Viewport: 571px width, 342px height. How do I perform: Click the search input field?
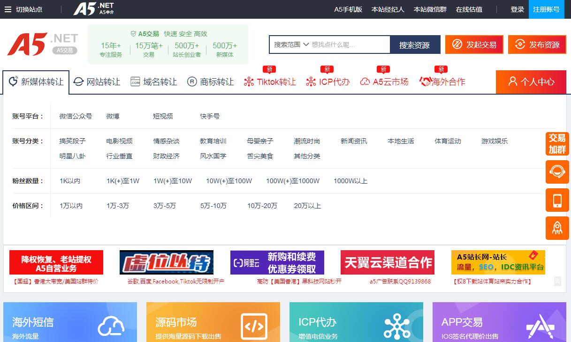point(349,45)
